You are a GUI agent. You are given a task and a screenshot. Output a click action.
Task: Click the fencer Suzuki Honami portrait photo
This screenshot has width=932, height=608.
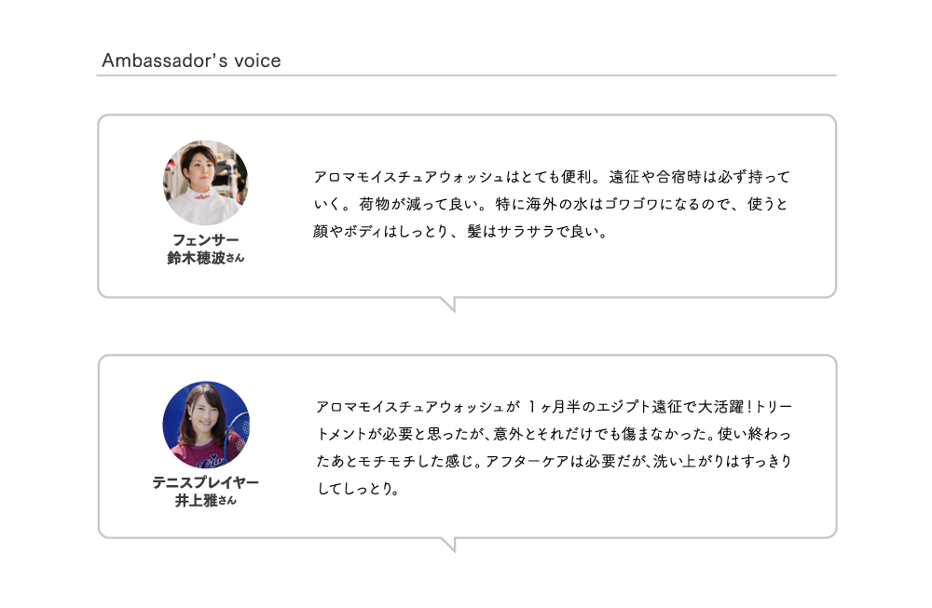coord(206,182)
